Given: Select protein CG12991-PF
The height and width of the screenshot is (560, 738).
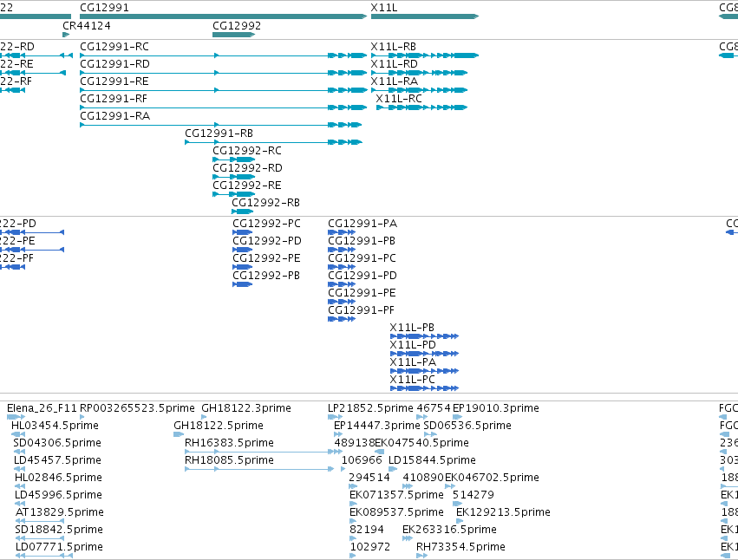Looking at the screenshot, I should coord(342,319).
